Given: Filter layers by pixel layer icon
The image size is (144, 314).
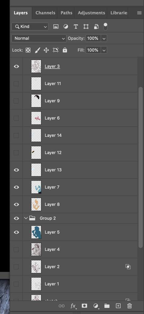Looking at the screenshot, I should coord(56,27).
